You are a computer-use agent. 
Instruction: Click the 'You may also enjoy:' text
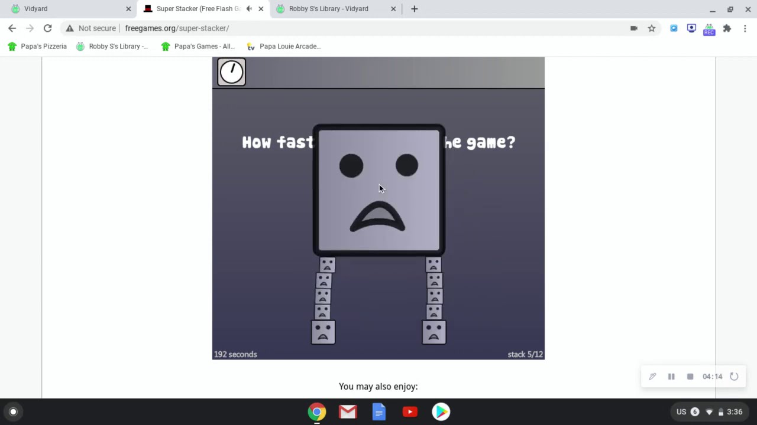378,387
